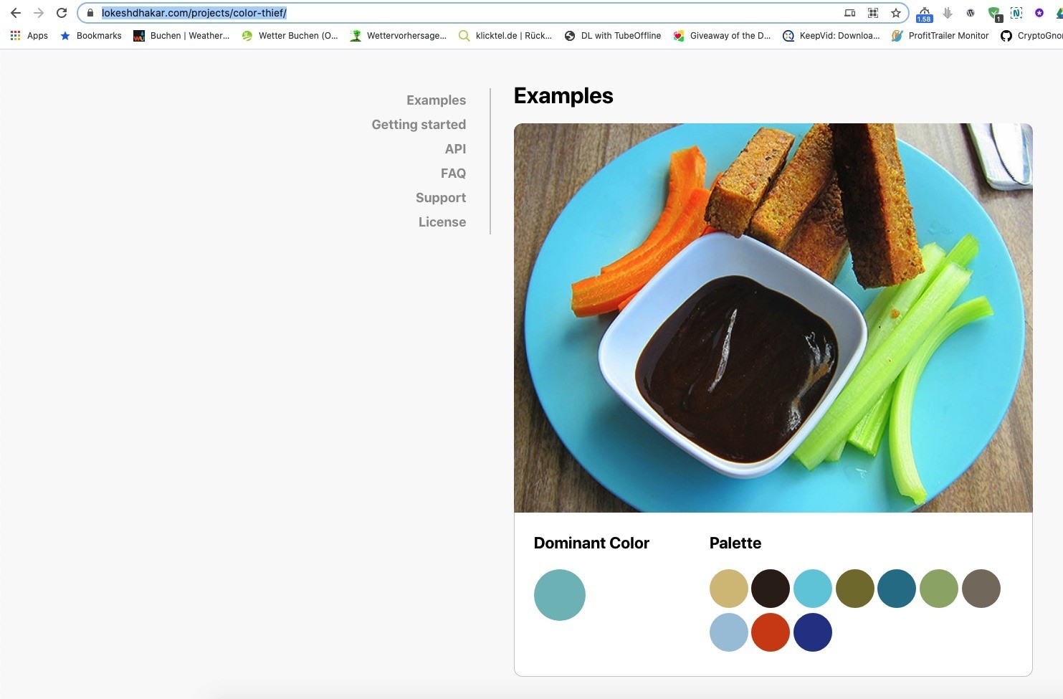Open the ProfitTrailer Monitor bookmark
Image resolution: width=1063 pixels, height=699 pixels.
point(940,35)
